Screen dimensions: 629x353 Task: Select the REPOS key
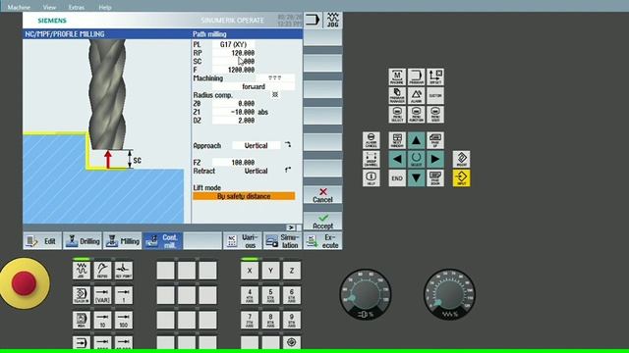[102, 271]
